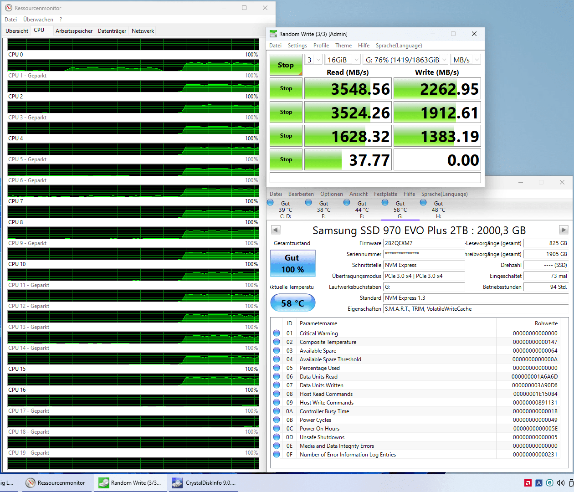Click the Schreibvorgänge value 1905 GB
574x492 pixels.
pyautogui.click(x=546, y=254)
